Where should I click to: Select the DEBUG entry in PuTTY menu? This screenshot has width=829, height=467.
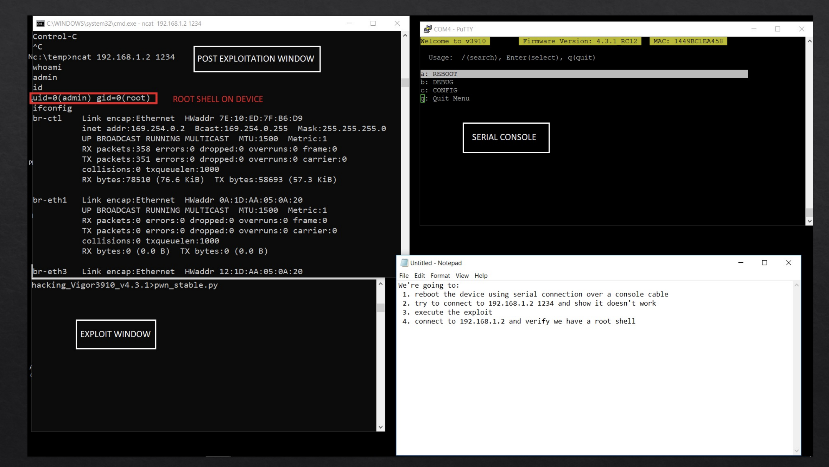(437, 82)
